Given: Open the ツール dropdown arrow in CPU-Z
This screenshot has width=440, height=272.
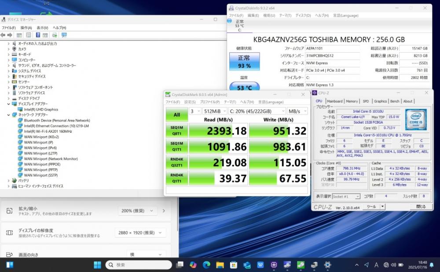Looking at the screenshot, I should click(382, 207).
